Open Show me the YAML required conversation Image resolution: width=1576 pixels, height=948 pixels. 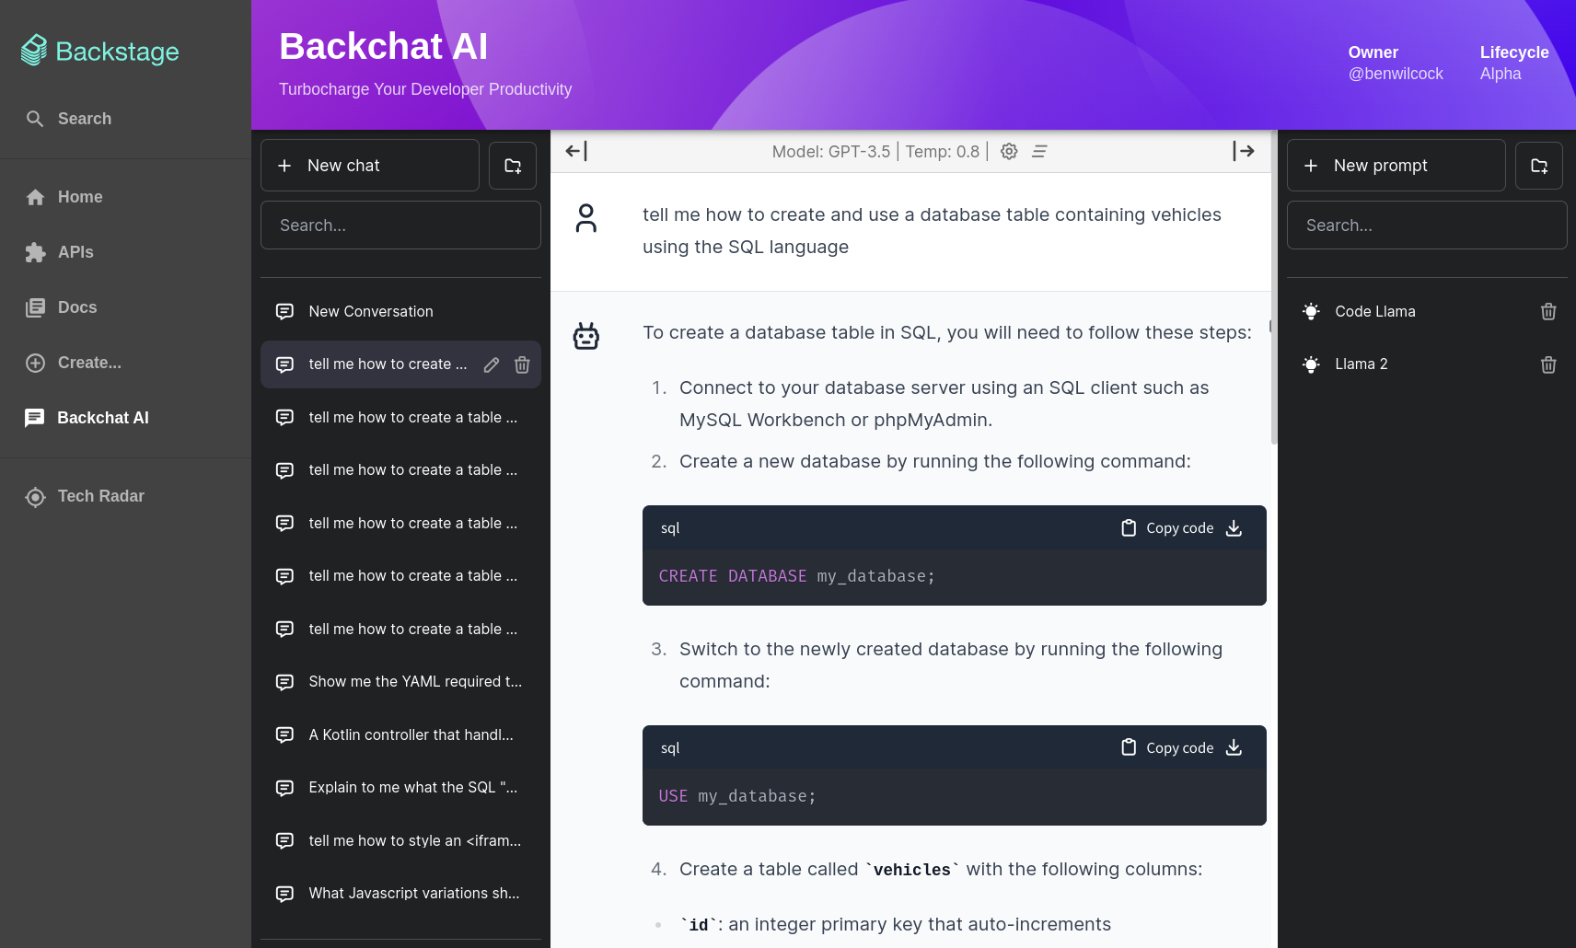(x=400, y=681)
